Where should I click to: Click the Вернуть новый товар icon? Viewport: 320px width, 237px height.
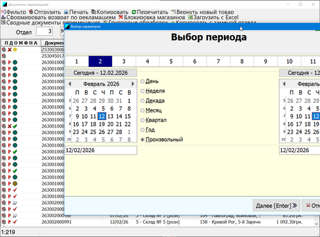(x=173, y=11)
